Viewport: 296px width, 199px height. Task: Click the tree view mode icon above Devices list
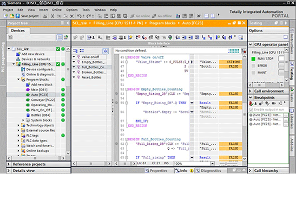(x=60, y=37)
